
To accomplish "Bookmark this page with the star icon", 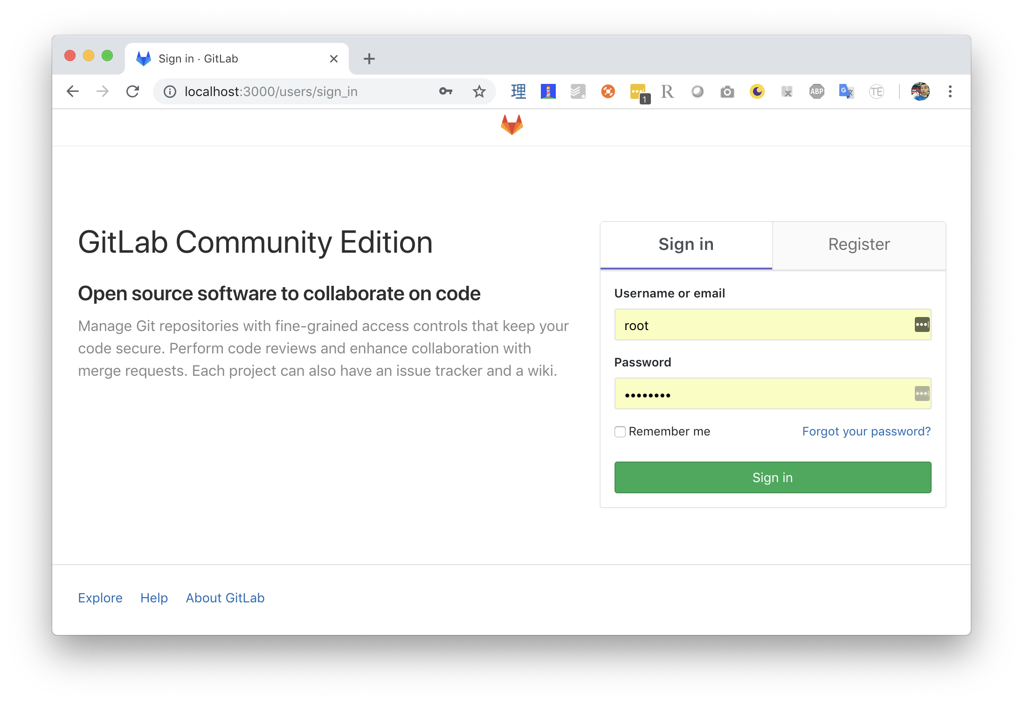I will click(x=479, y=91).
